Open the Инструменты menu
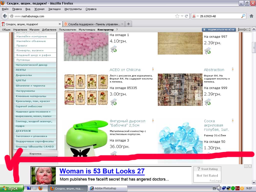This screenshot has width=256, height=192. pos(73,9)
